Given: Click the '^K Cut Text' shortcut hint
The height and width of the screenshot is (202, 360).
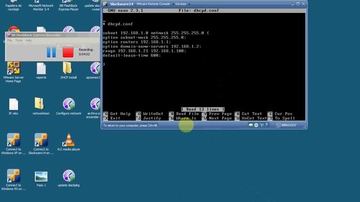Looking at the screenshot, I should pyautogui.click(x=248, y=114).
